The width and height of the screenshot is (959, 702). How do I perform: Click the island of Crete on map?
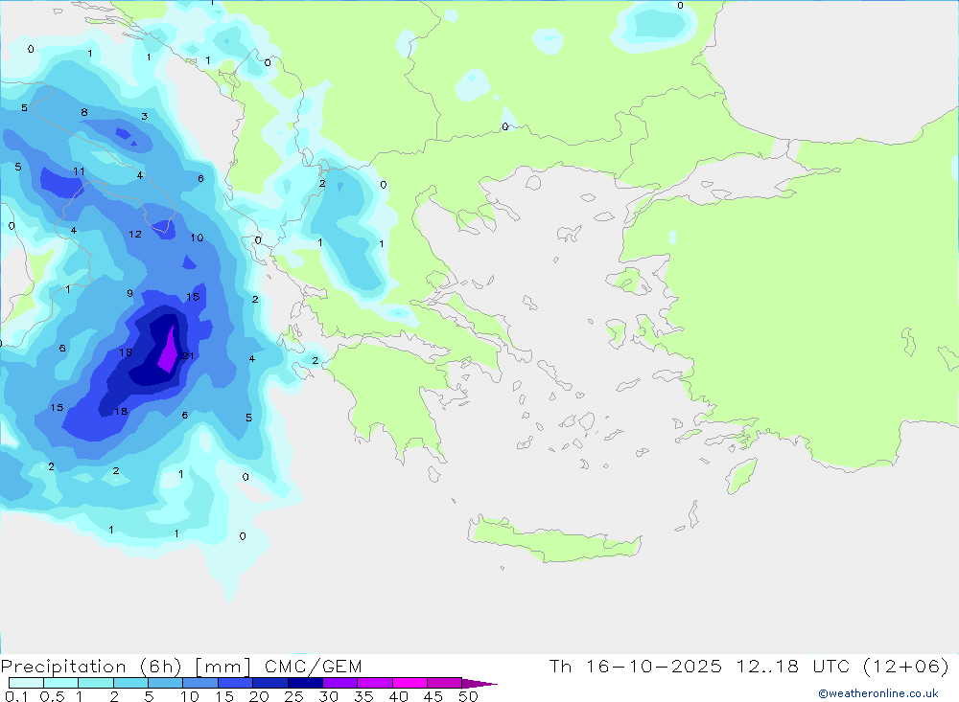(553, 541)
